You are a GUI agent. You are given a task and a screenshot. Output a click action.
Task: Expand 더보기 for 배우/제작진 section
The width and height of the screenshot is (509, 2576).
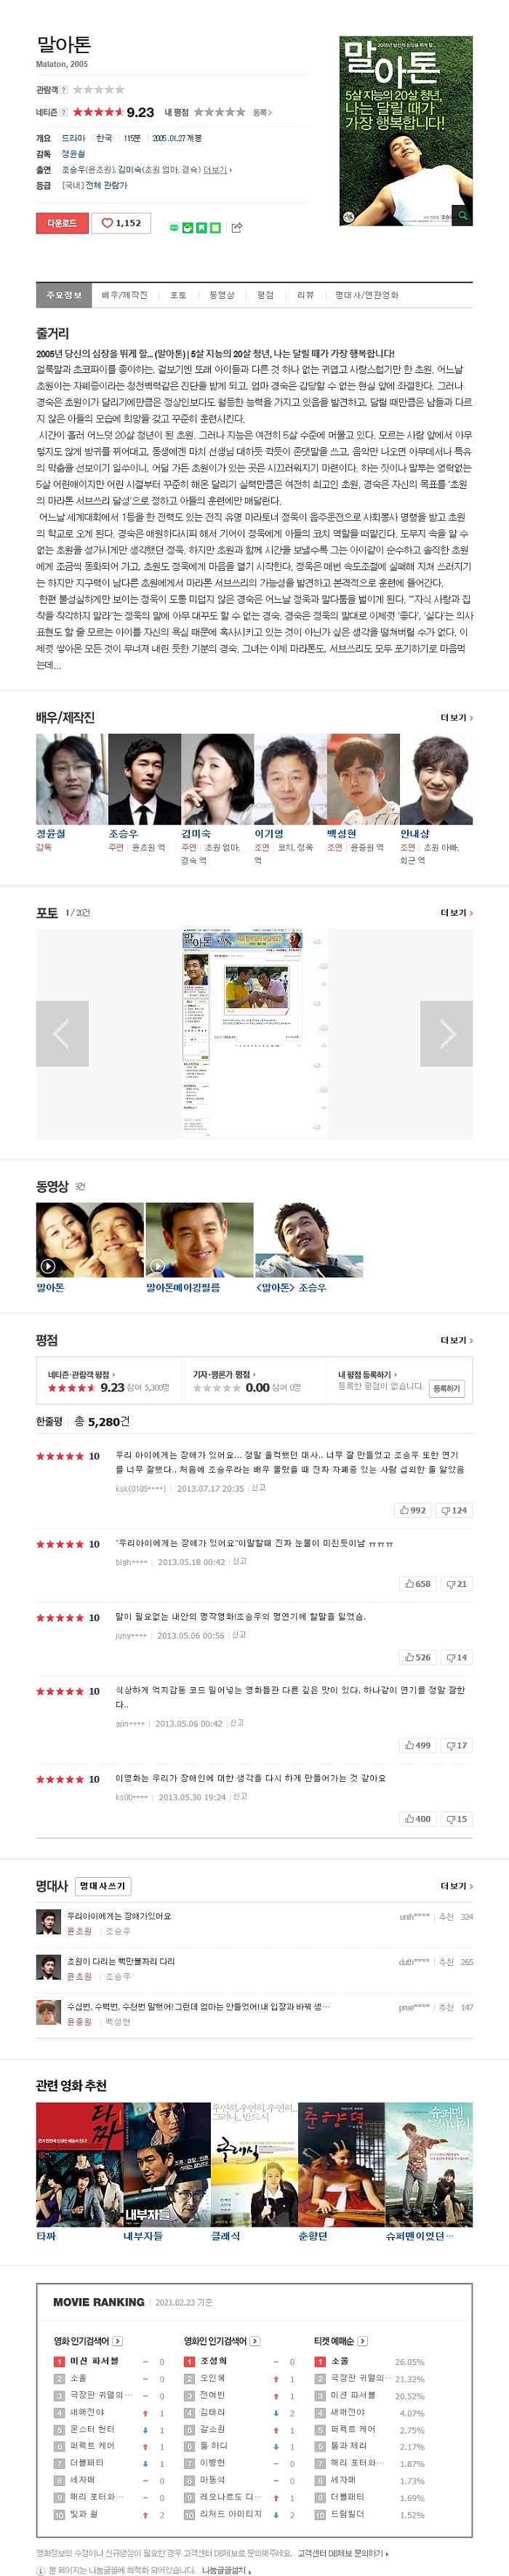[x=456, y=717]
